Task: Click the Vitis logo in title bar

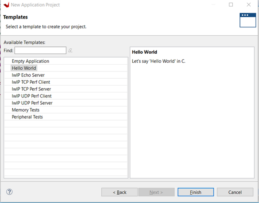Action: click(6, 5)
